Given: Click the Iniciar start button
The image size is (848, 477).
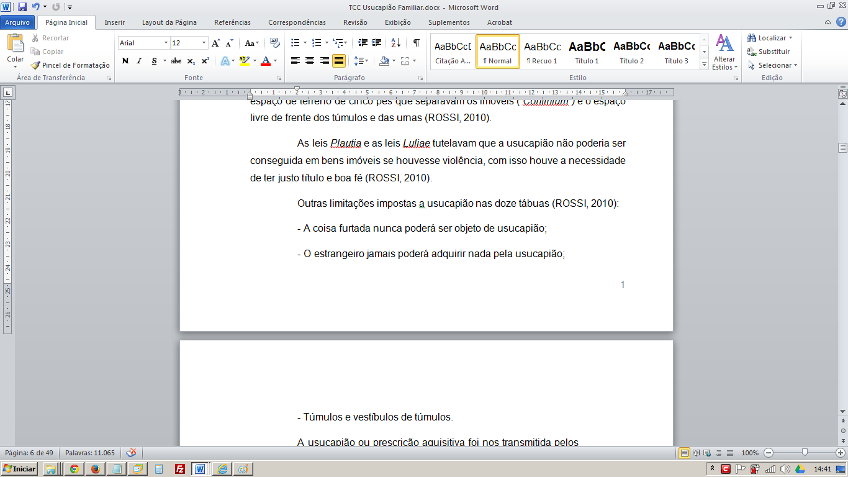Looking at the screenshot, I should click(19, 469).
